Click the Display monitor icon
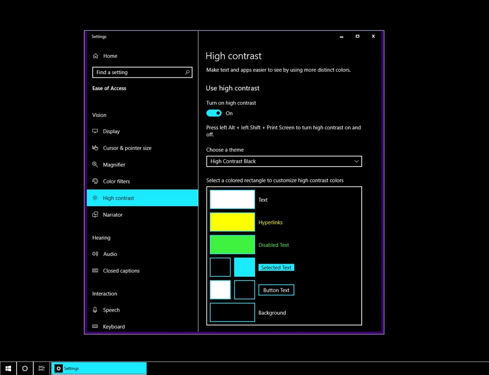This screenshot has width=489, height=375. pos(95,131)
